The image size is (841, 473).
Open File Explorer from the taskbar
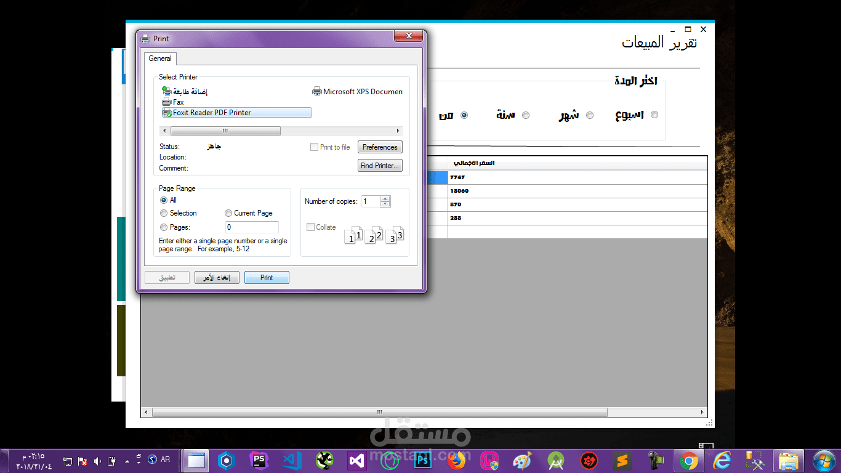click(789, 461)
